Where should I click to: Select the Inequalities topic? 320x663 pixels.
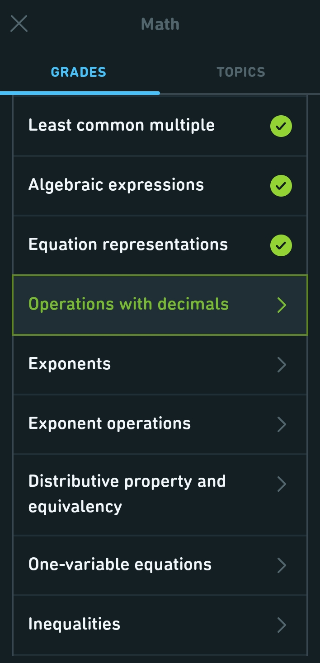coord(160,624)
